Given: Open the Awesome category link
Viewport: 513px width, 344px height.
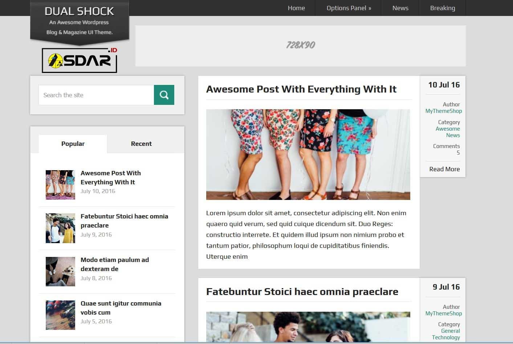Looking at the screenshot, I should (448, 129).
